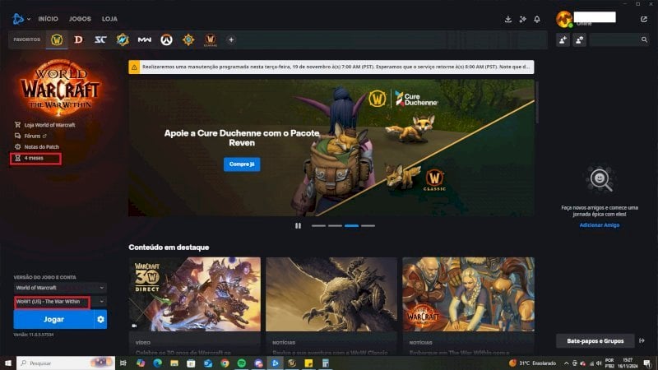Open the downloads icon
Viewport: 658px width, 370px height.
click(507, 19)
